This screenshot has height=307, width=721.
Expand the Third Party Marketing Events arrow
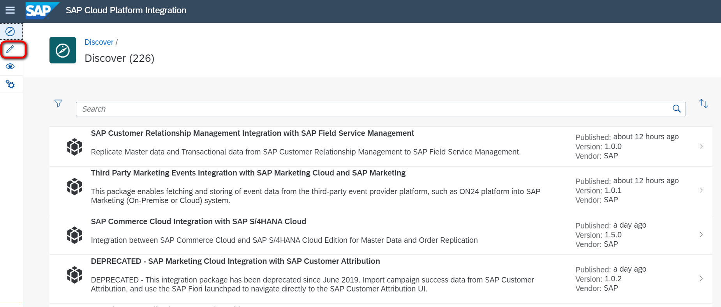[701, 190]
